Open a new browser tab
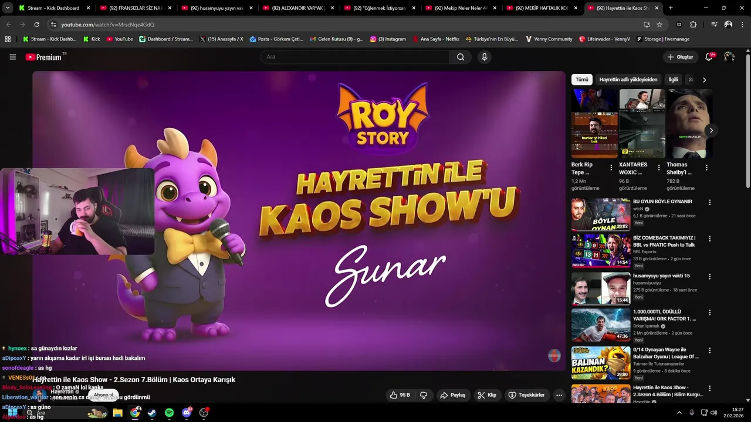The height and width of the screenshot is (422, 751). click(671, 8)
